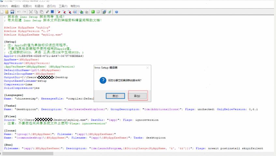Click the Compression=lzma line
Screen dimensions: 276x156
click(x=18, y=84)
